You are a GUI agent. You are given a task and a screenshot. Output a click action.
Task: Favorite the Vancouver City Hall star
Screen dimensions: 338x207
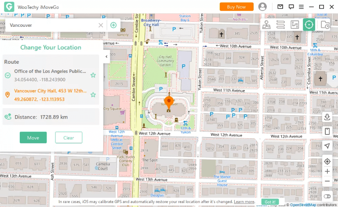click(93, 94)
